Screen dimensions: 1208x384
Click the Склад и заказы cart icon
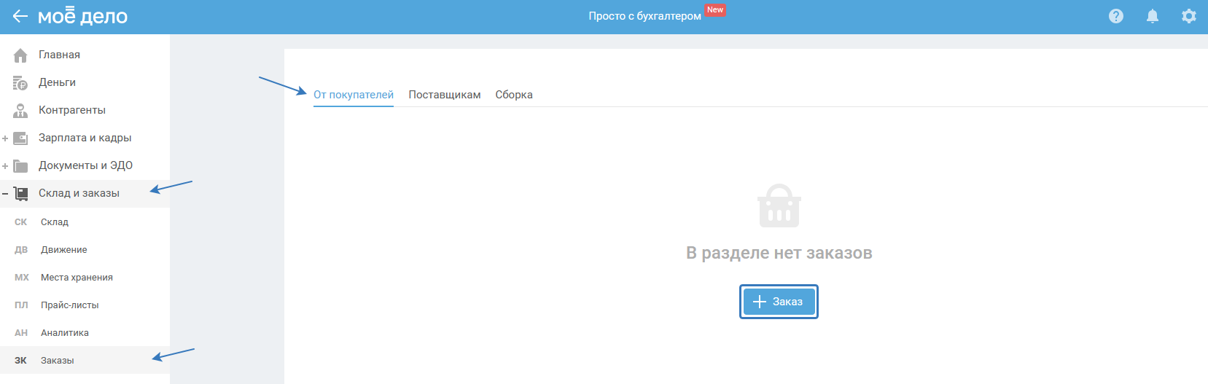[20, 193]
